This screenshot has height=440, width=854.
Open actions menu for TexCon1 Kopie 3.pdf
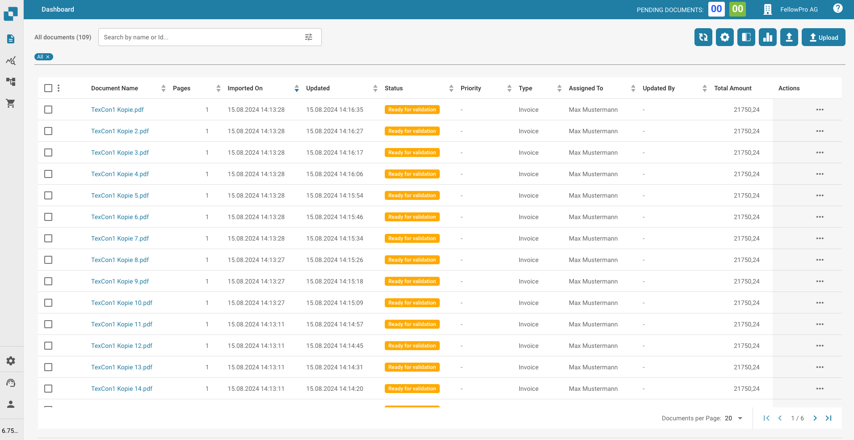pyautogui.click(x=819, y=152)
